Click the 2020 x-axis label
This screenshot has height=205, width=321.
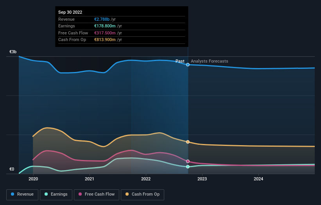point(33,179)
